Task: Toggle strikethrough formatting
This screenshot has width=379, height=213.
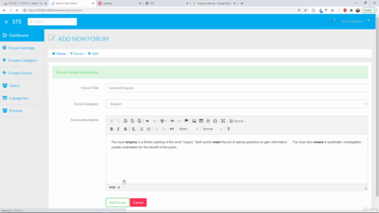Action: (125, 129)
